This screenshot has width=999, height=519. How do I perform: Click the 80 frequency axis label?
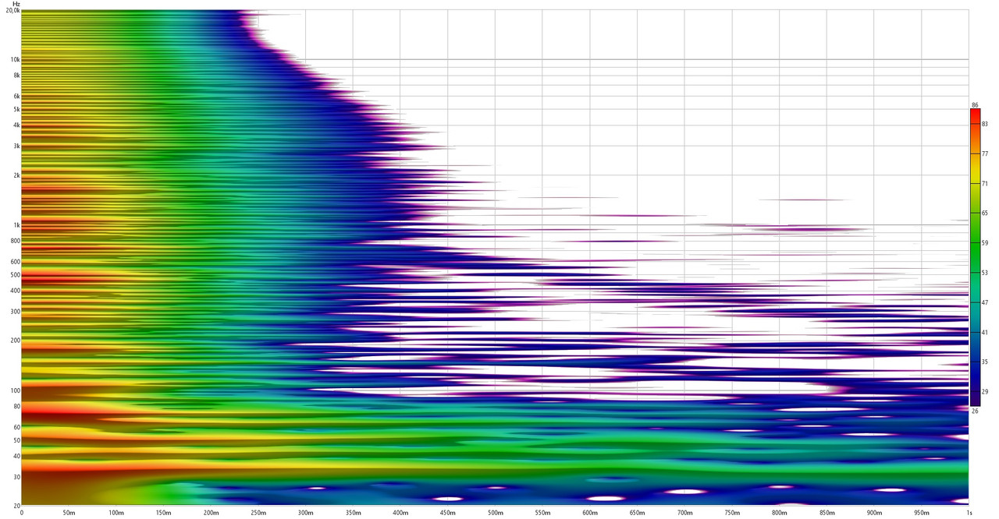(x=16, y=407)
